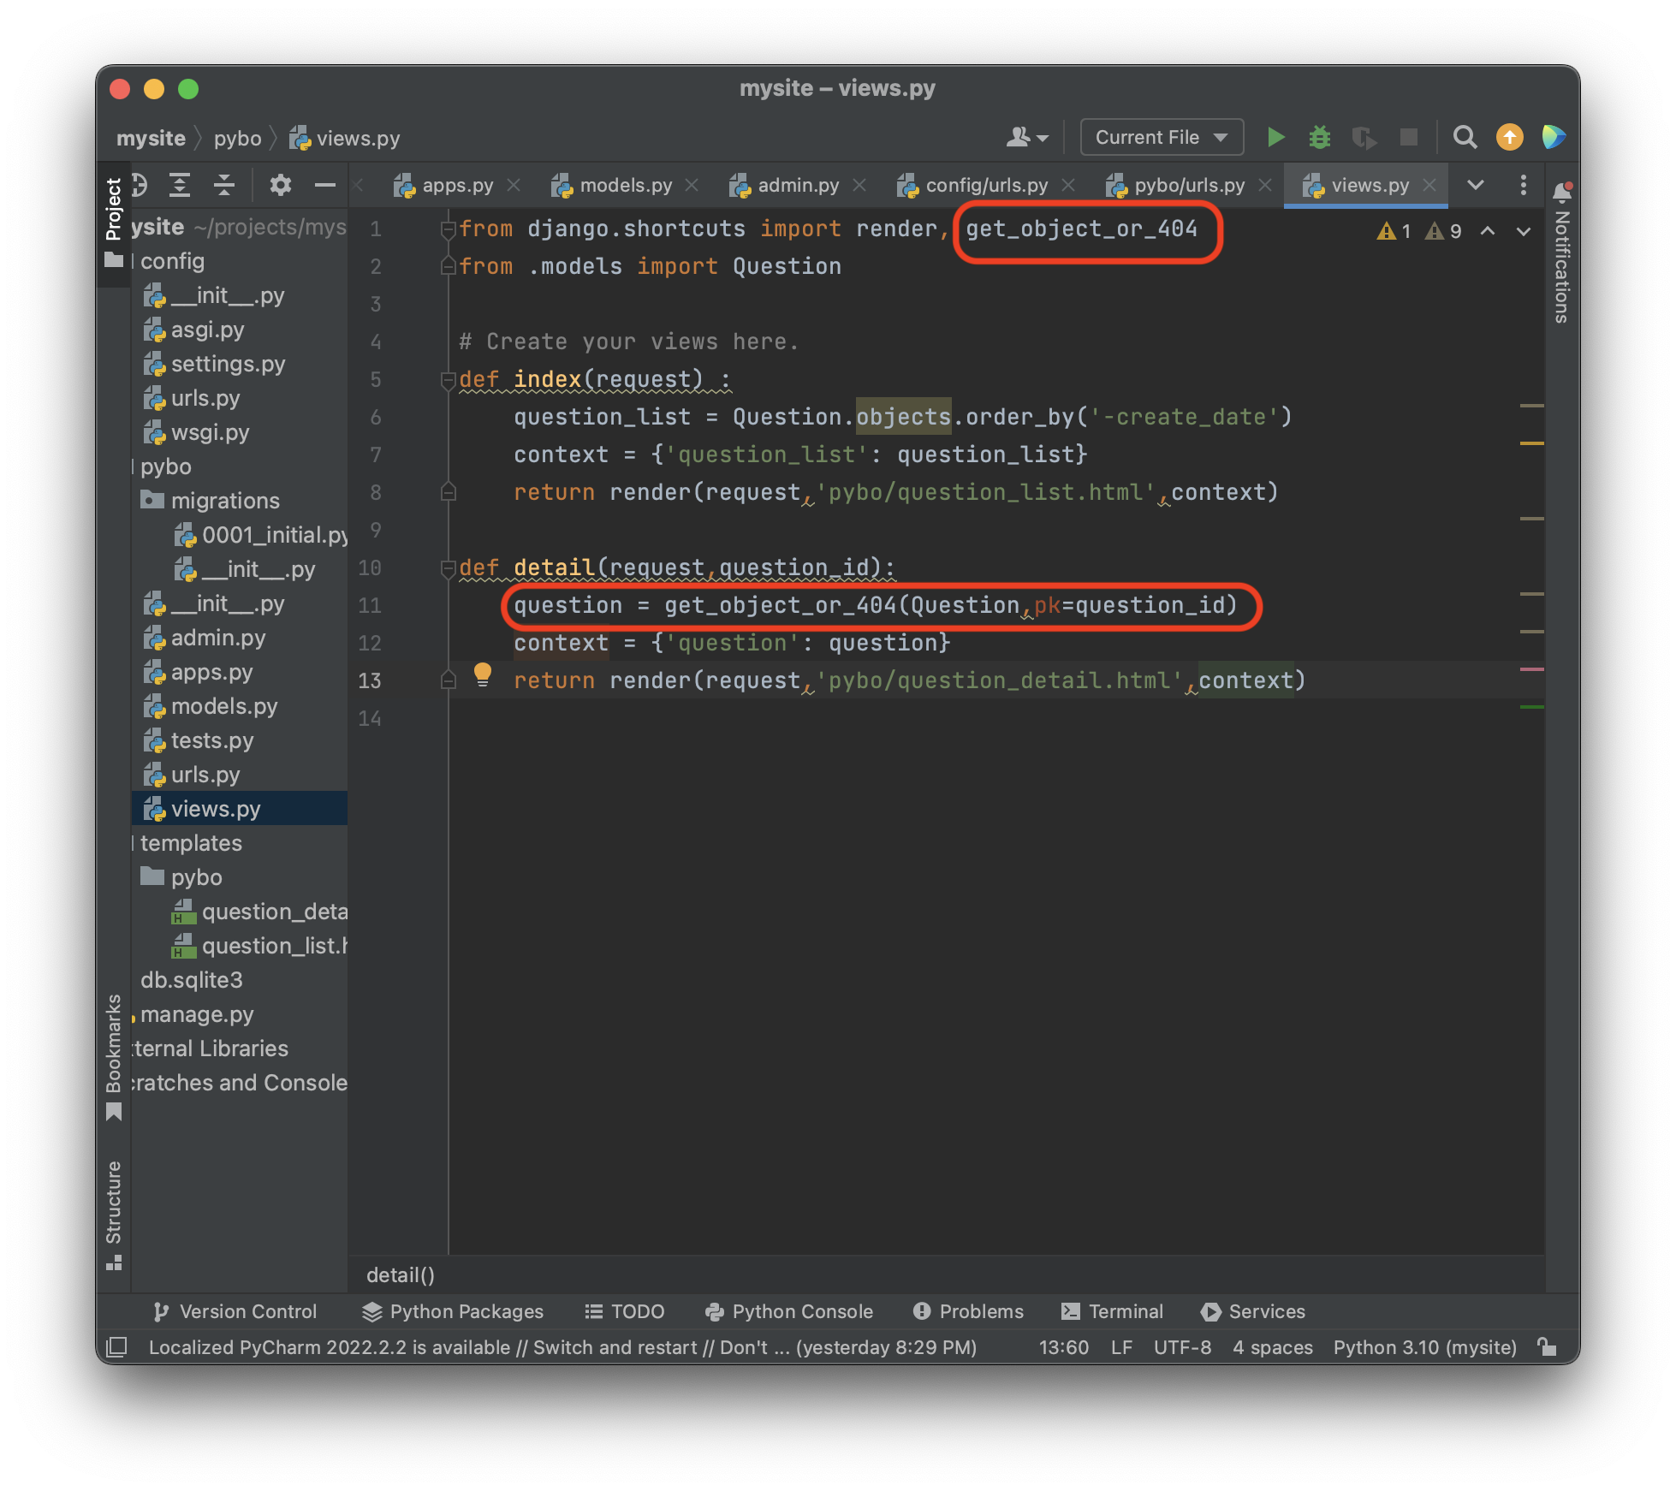Run the current file with green play button

click(1275, 137)
